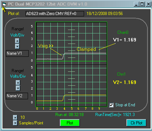This screenshot has width=152, height=131.
Task: Click the Plot of: label
Action: coord(14,14)
